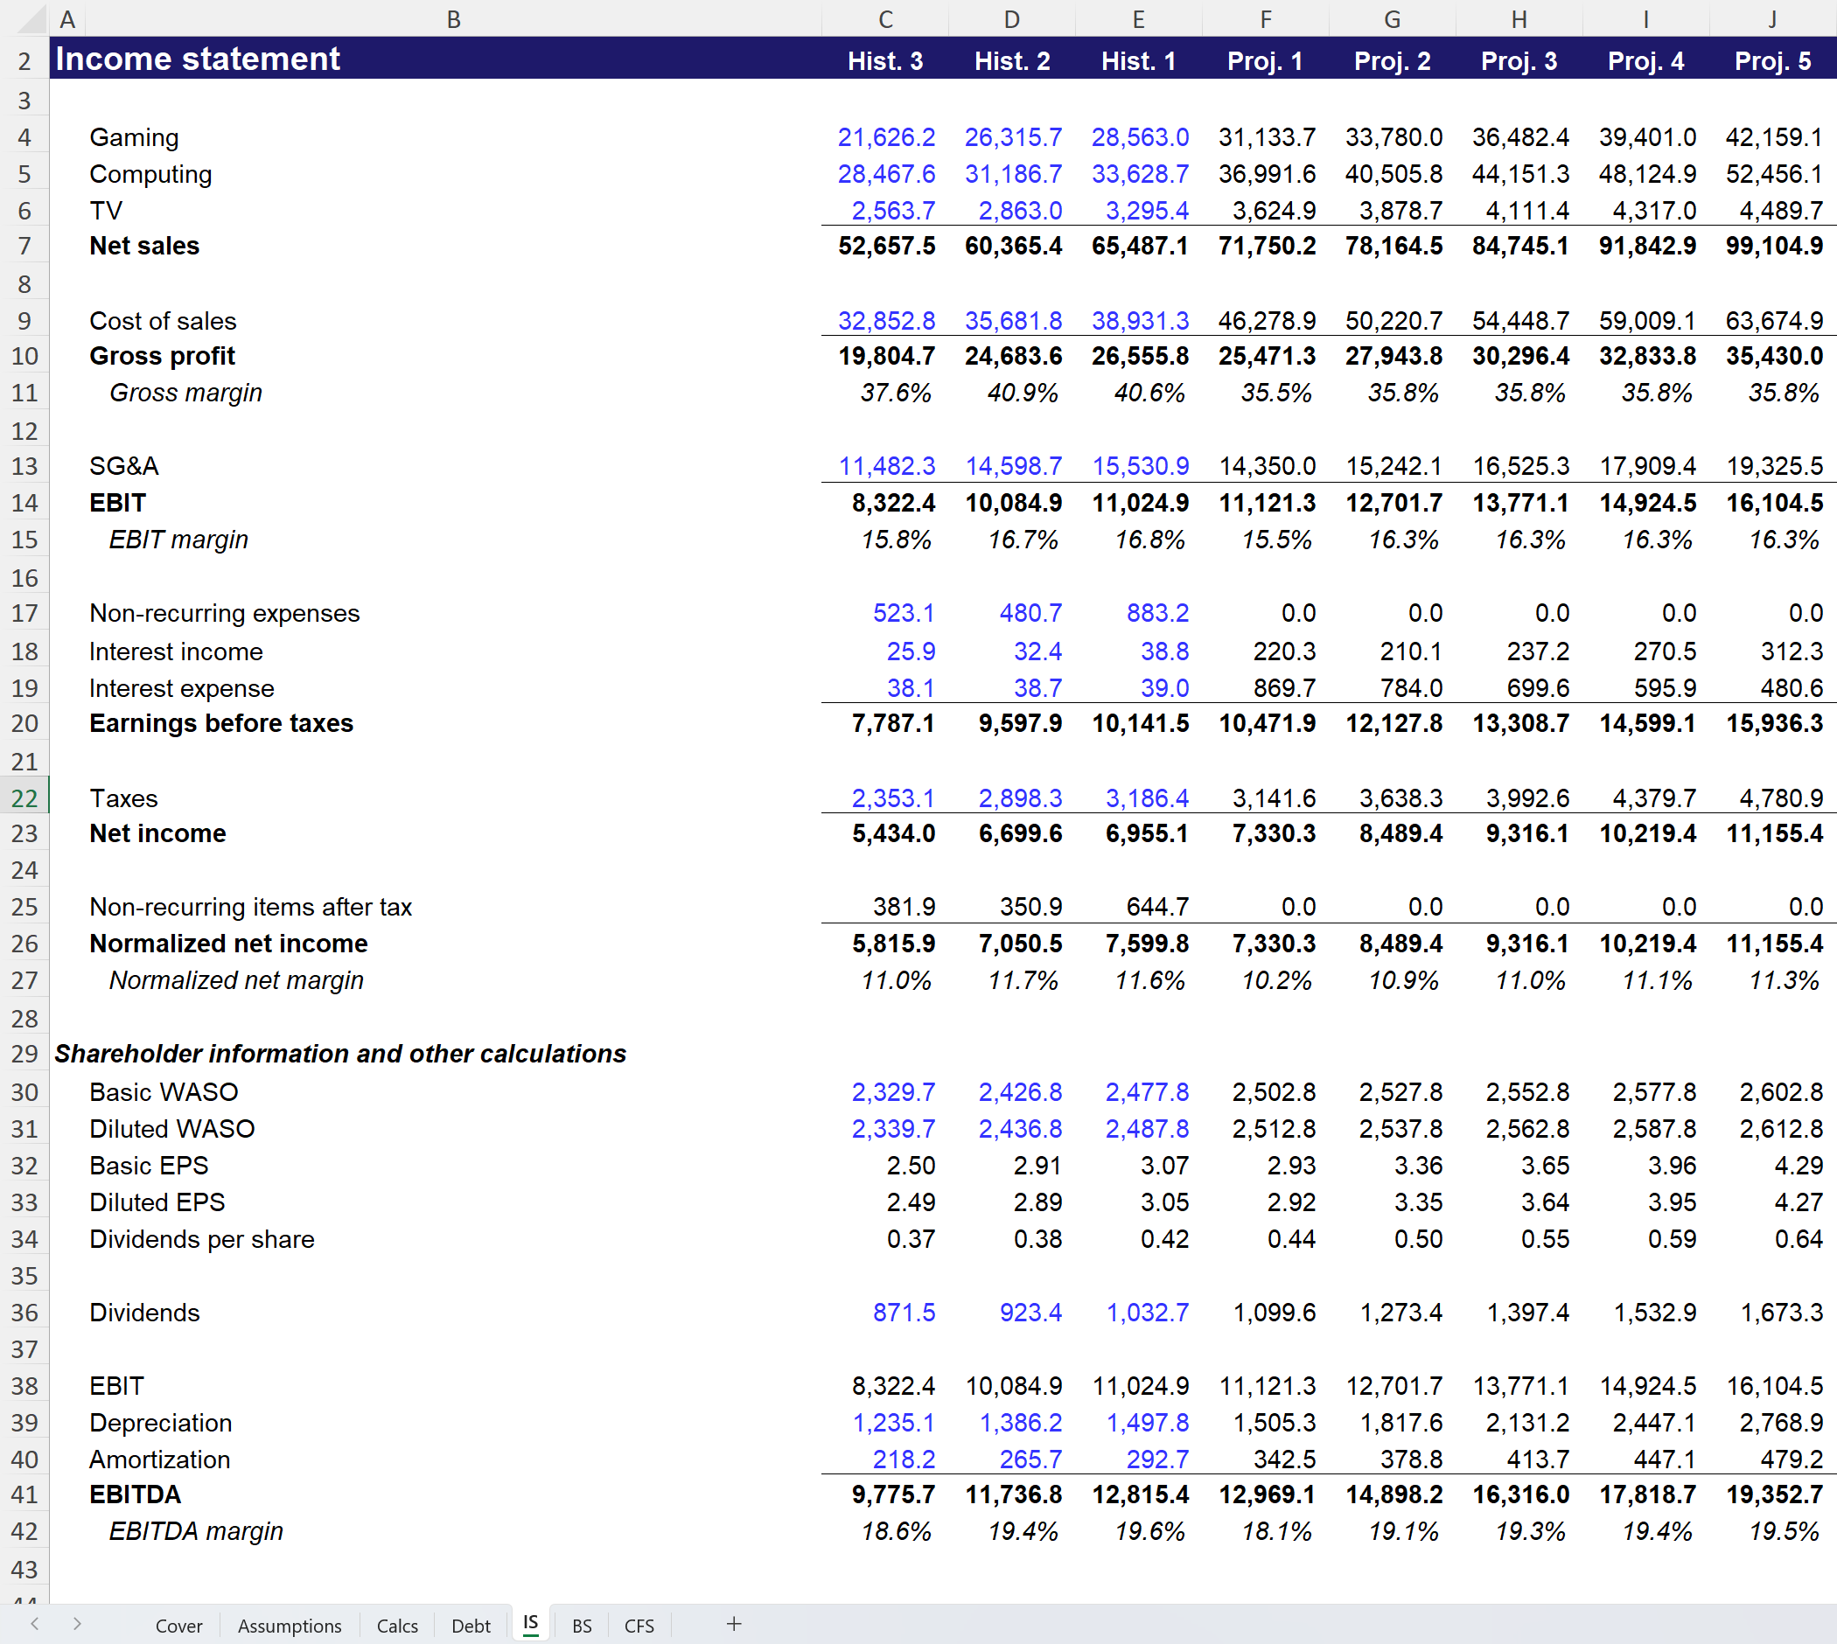Click Interest expense value 869.7
The height and width of the screenshot is (1644, 1837).
click(1285, 688)
